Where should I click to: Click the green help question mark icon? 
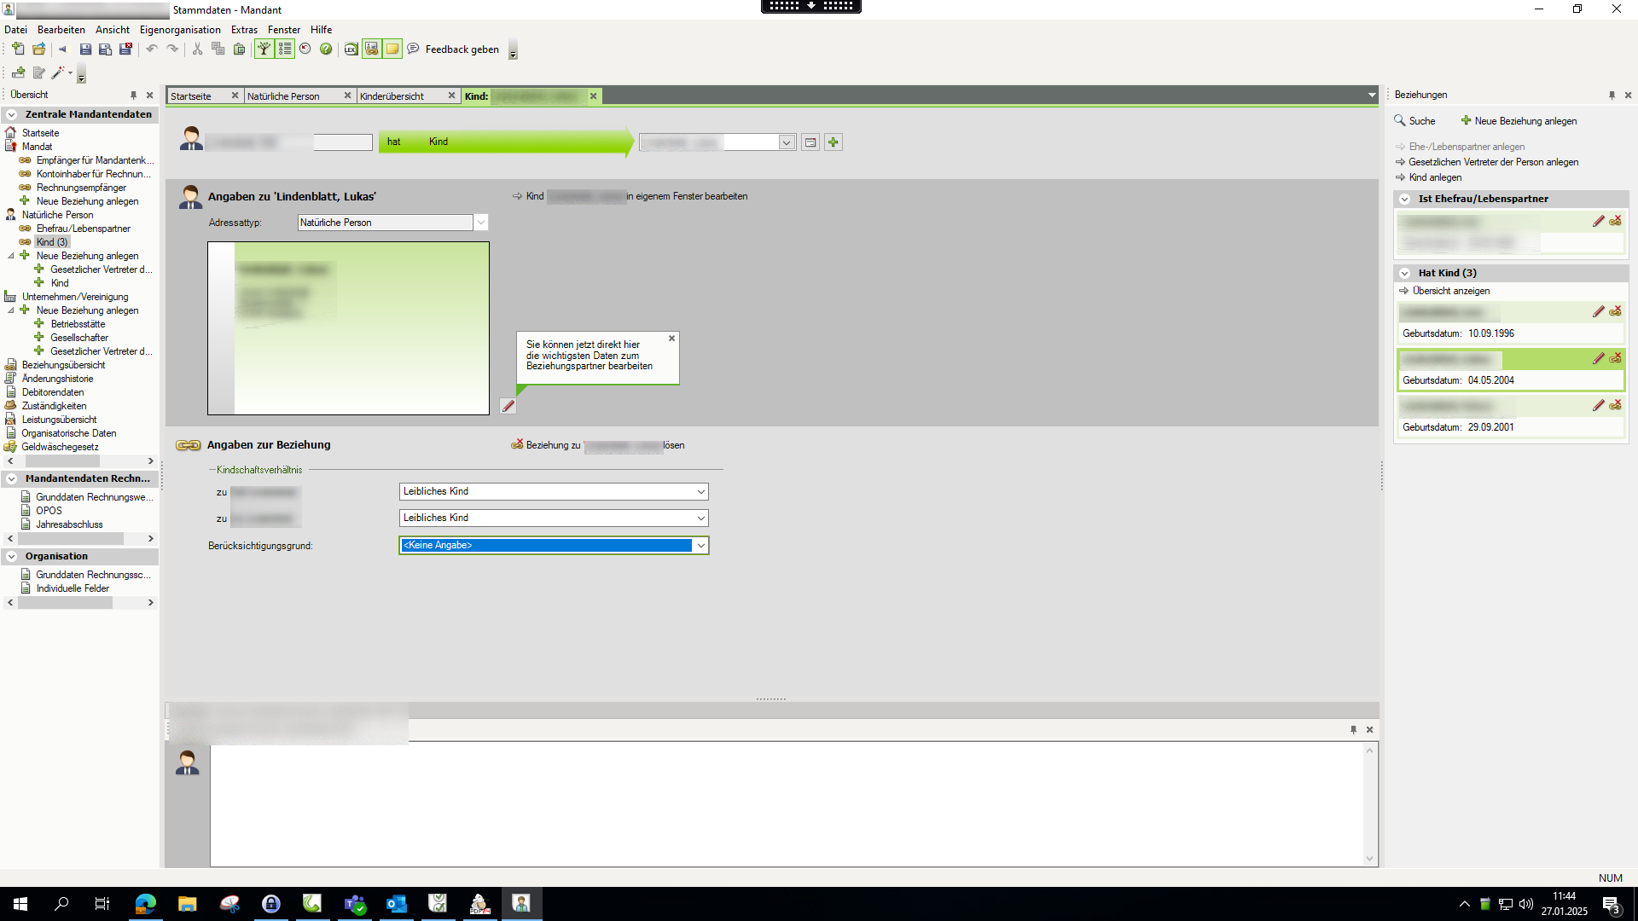click(326, 49)
